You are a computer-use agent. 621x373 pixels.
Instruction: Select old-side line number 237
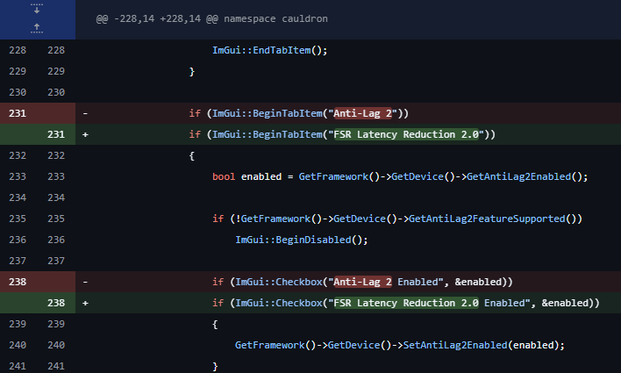[18, 261]
